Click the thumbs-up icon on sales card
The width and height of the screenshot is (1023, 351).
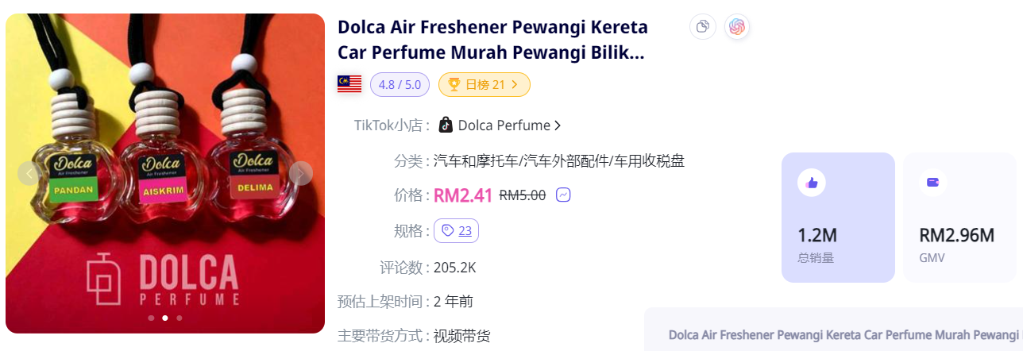[811, 183]
